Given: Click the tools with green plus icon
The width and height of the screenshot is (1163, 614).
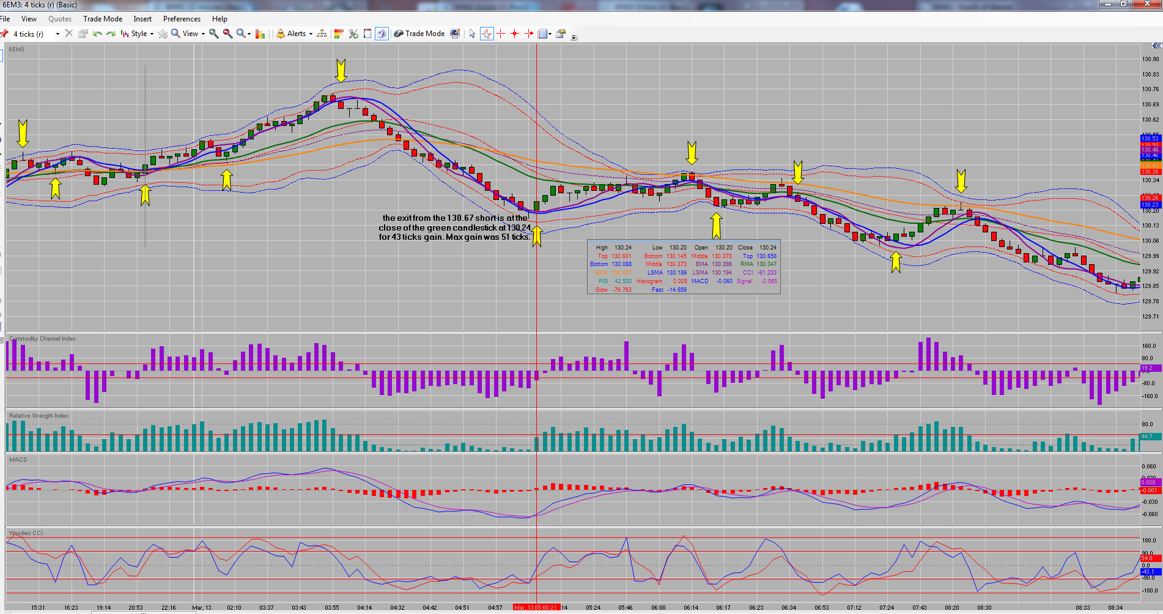Looking at the screenshot, I should 353,34.
